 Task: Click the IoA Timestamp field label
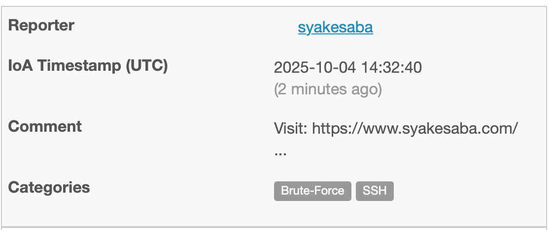pos(88,65)
